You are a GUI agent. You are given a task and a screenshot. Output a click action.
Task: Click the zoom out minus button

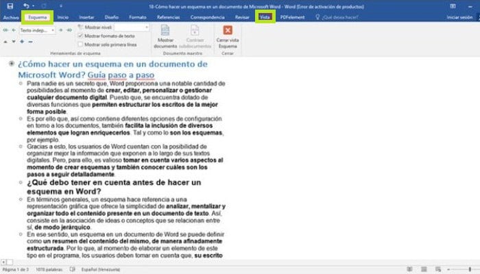(448, 269)
